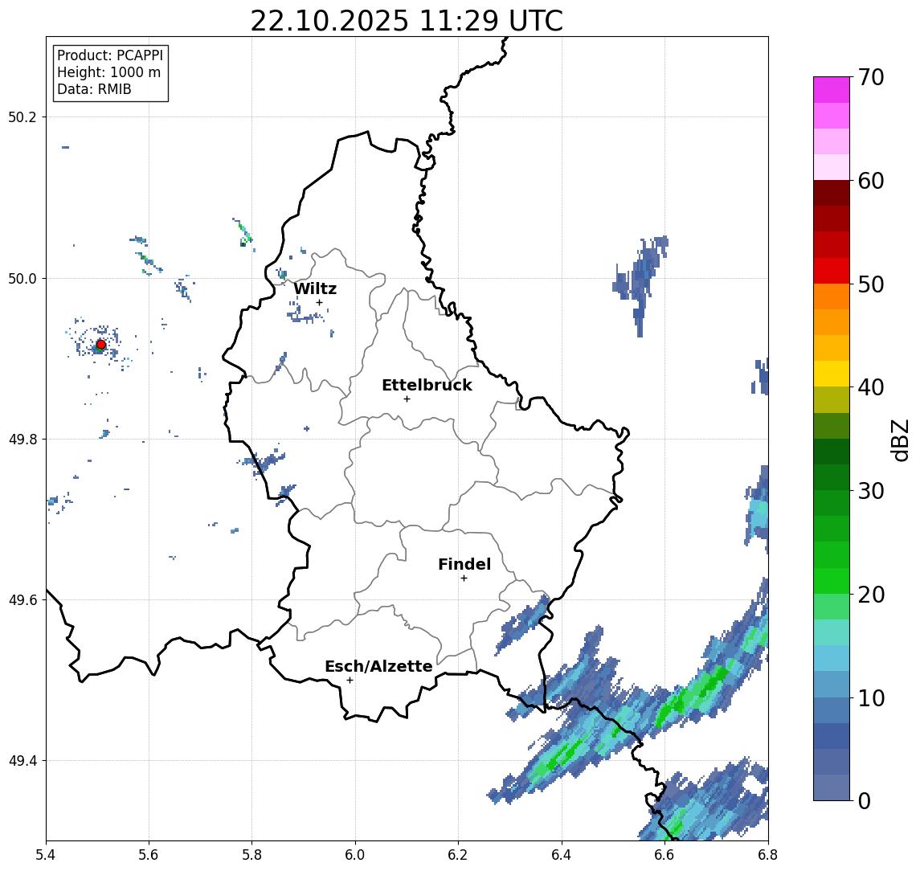Screen dimensions: 920x871
Task: Click the latitude tick label 49.8
Action: 22,439
